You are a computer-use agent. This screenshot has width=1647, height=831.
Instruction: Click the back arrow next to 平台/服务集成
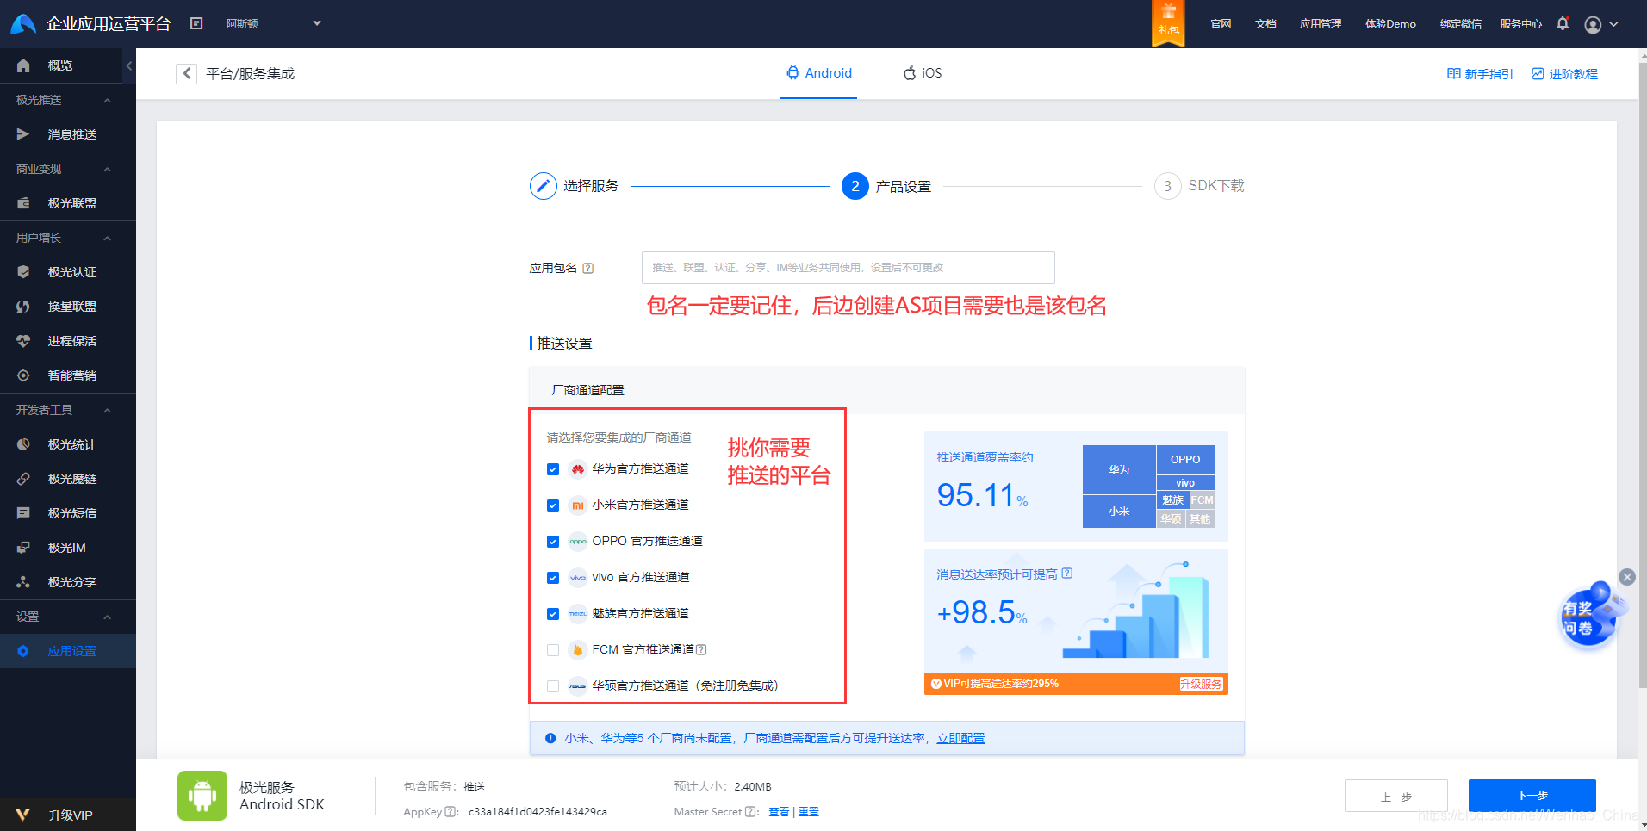pos(187,74)
